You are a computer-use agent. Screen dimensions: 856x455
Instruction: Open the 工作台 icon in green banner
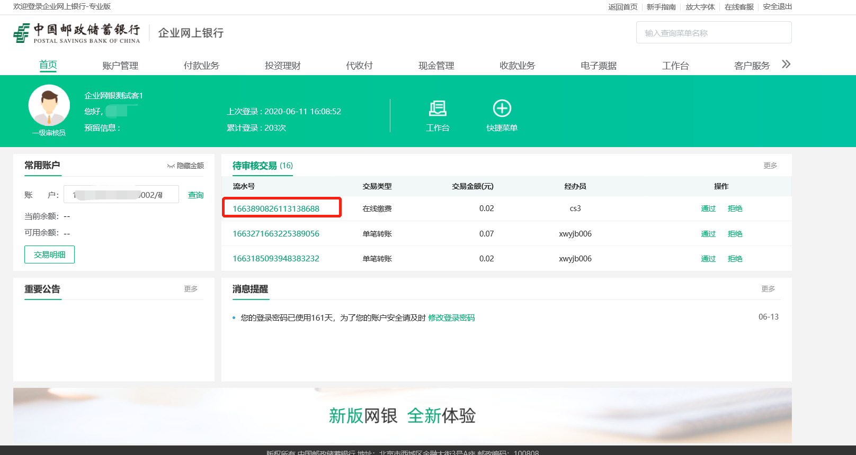point(438,108)
